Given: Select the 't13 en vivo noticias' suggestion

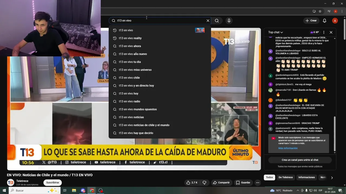Looking at the screenshot, I should [x=160, y=117].
